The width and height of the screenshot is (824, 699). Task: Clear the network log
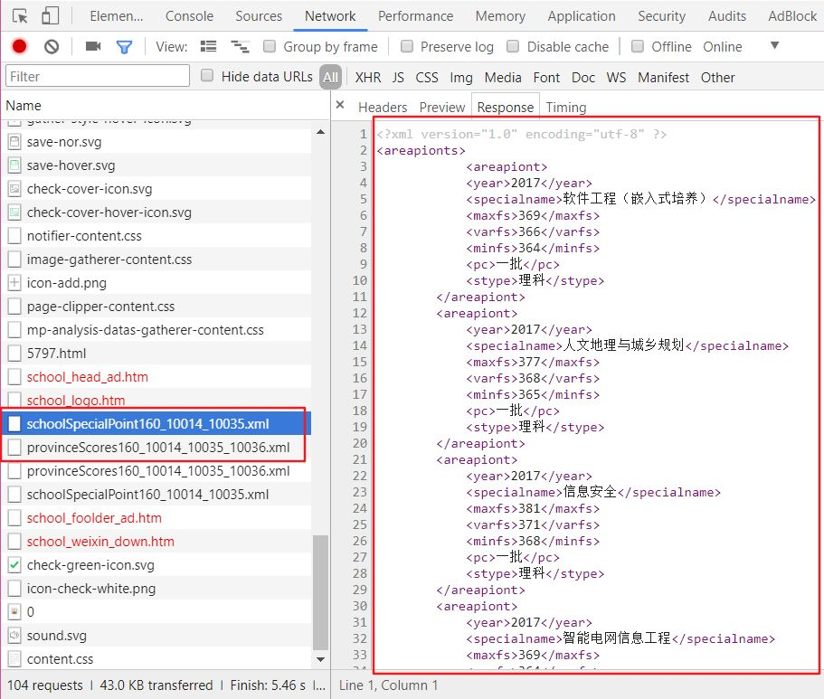pos(52,47)
